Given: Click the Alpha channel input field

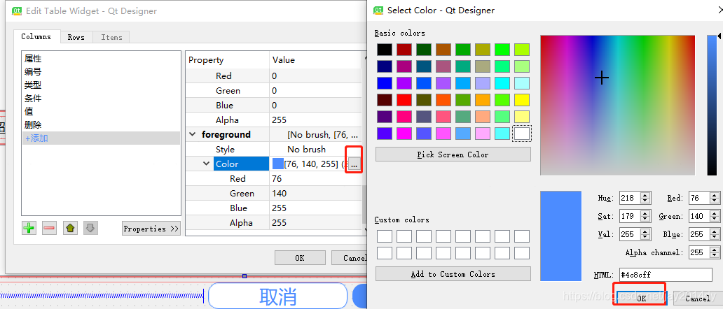Looking at the screenshot, I should pyautogui.click(x=699, y=252).
